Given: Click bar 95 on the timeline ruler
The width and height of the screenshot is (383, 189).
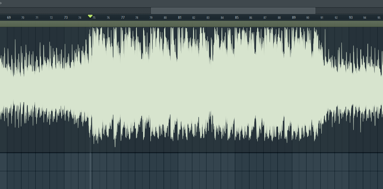Looking at the screenshot, I should click(x=379, y=18).
